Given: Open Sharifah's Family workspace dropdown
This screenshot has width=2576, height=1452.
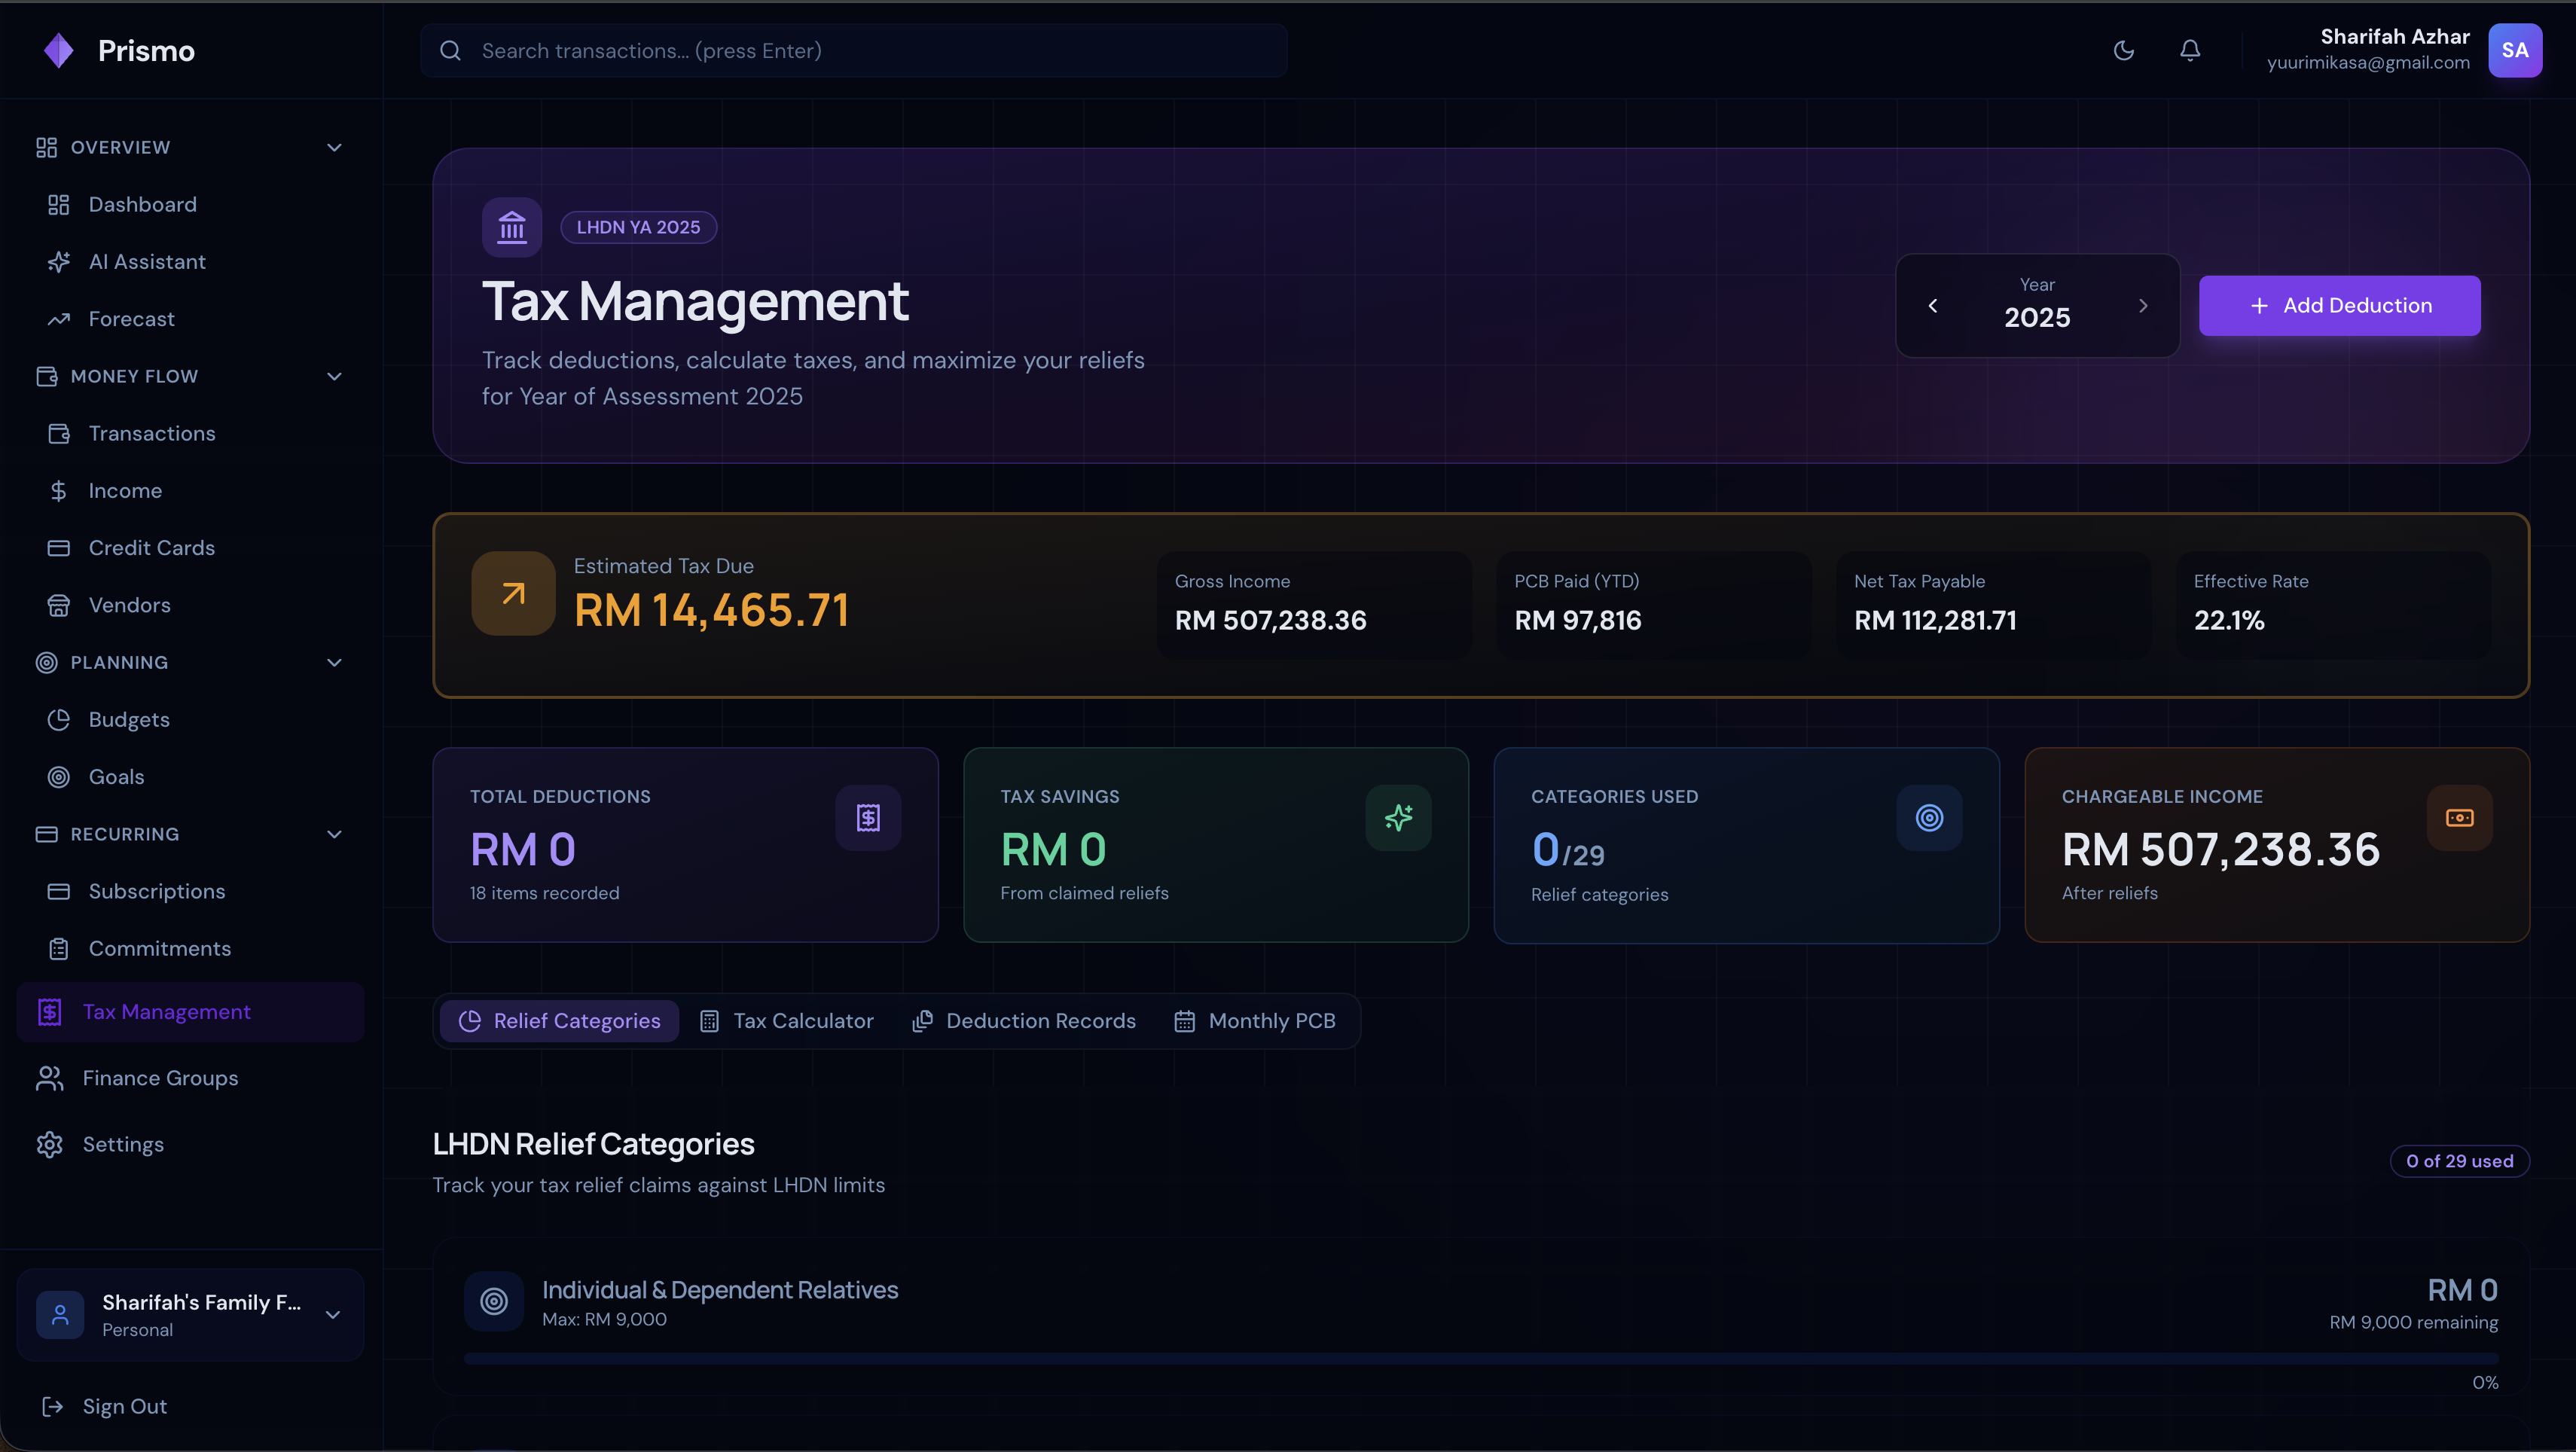Looking at the screenshot, I should point(190,1315).
